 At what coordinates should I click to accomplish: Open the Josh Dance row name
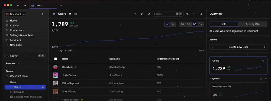pos(69,75)
